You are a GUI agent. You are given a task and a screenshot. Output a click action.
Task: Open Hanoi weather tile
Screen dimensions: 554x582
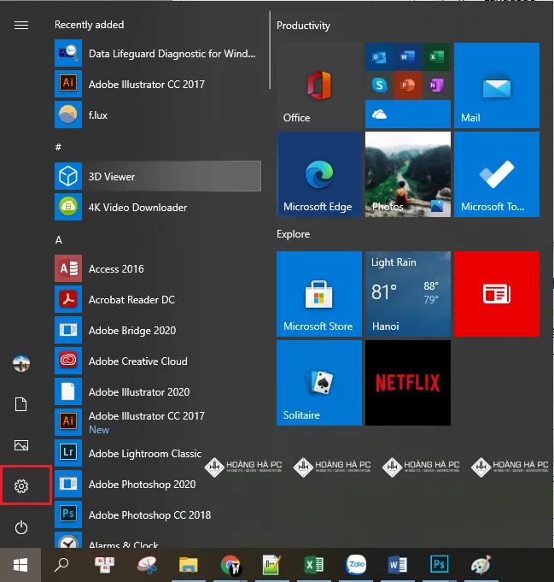[407, 294]
